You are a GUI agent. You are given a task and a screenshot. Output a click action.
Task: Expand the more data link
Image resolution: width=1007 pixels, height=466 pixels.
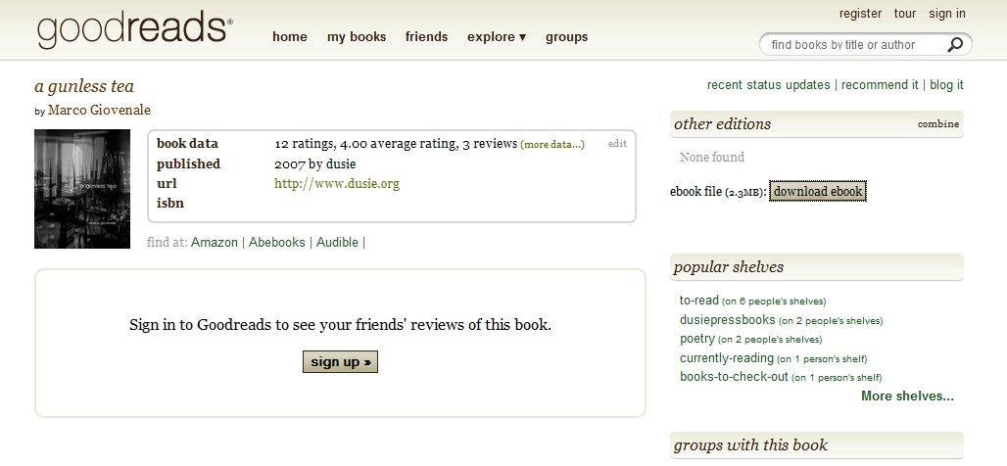click(x=552, y=145)
